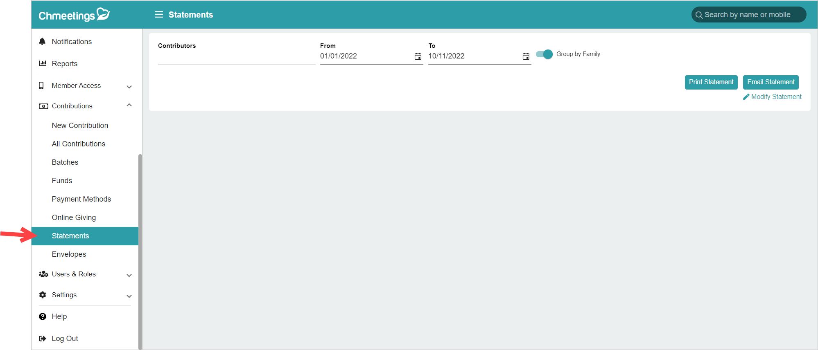Click the Print Statement button
The image size is (818, 350).
711,82
